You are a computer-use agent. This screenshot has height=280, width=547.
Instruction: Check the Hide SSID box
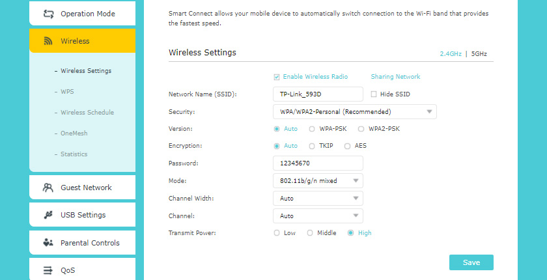pyautogui.click(x=374, y=94)
